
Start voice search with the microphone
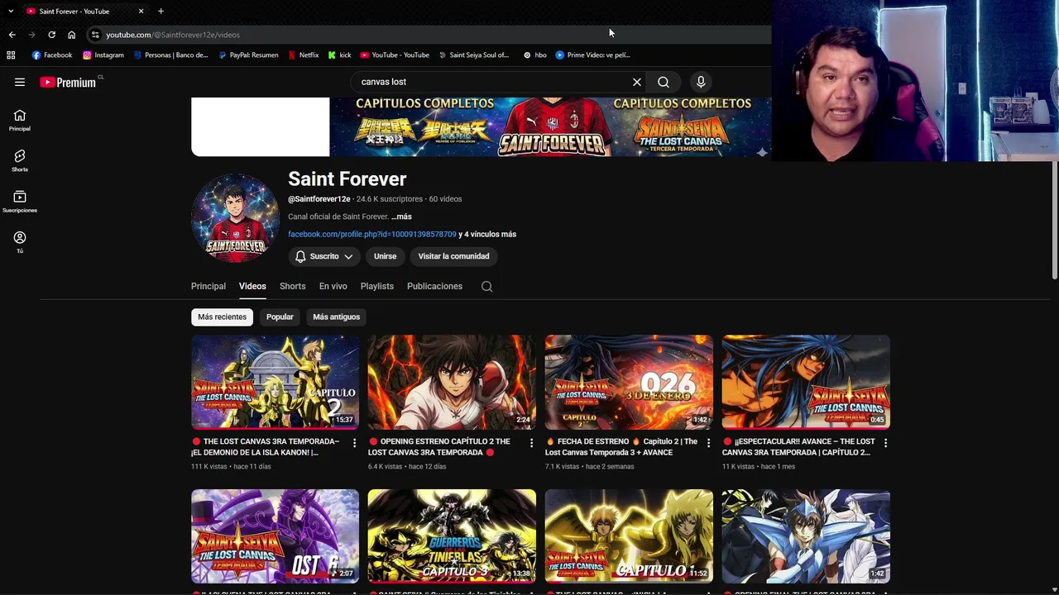coord(701,82)
